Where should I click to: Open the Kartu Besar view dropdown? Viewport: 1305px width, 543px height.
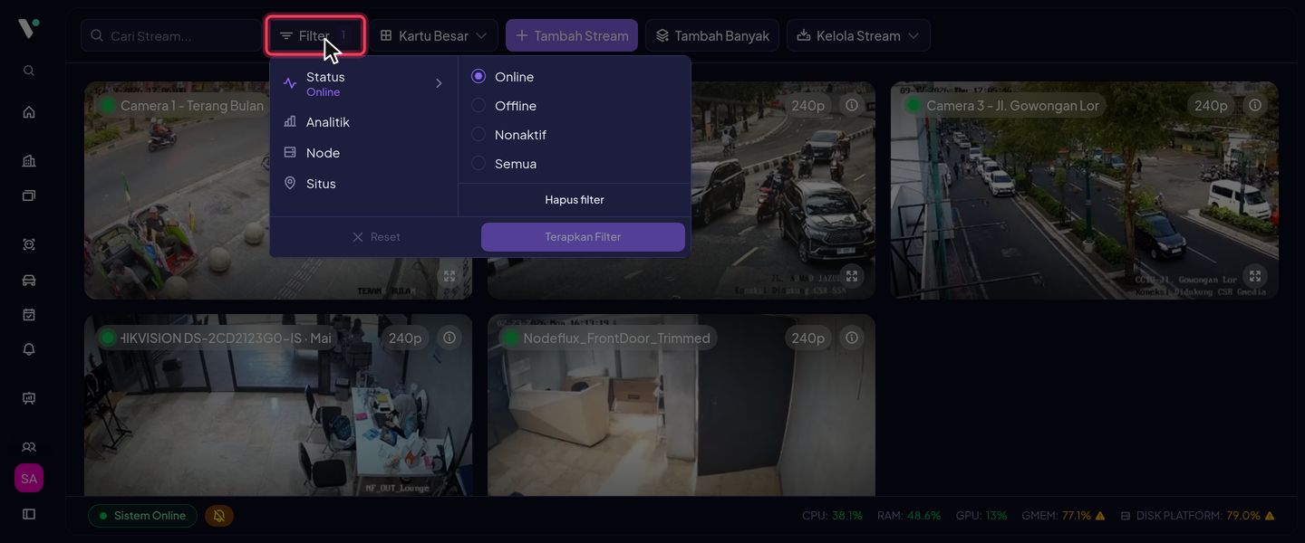click(x=433, y=36)
